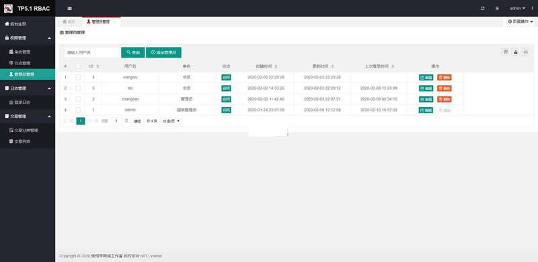Click the TP5.1 RBAC logo icon
The image size is (538, 262).
[8, 9]
